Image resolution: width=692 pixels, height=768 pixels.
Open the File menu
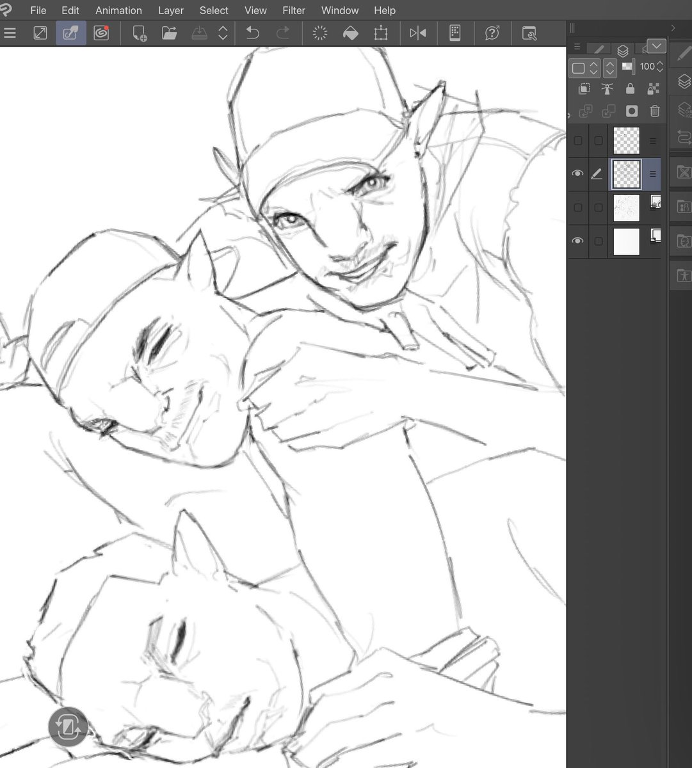[38, 10]
